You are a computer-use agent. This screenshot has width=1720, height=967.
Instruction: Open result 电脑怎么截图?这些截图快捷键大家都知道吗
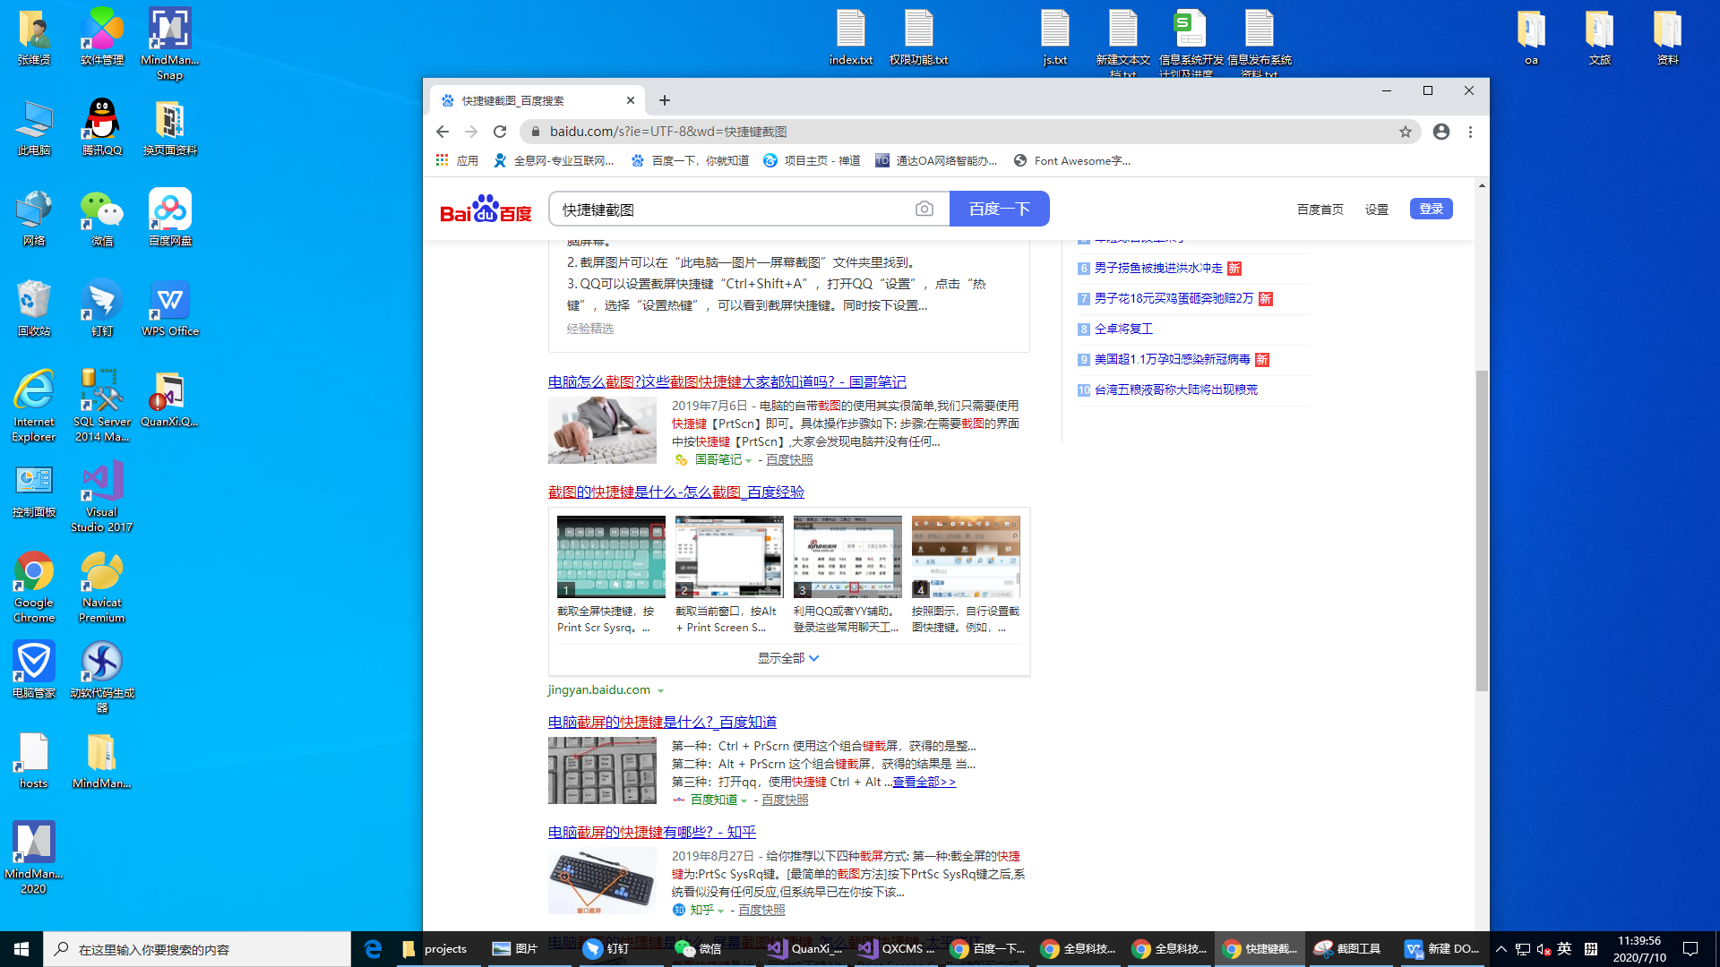coord(727,381)
